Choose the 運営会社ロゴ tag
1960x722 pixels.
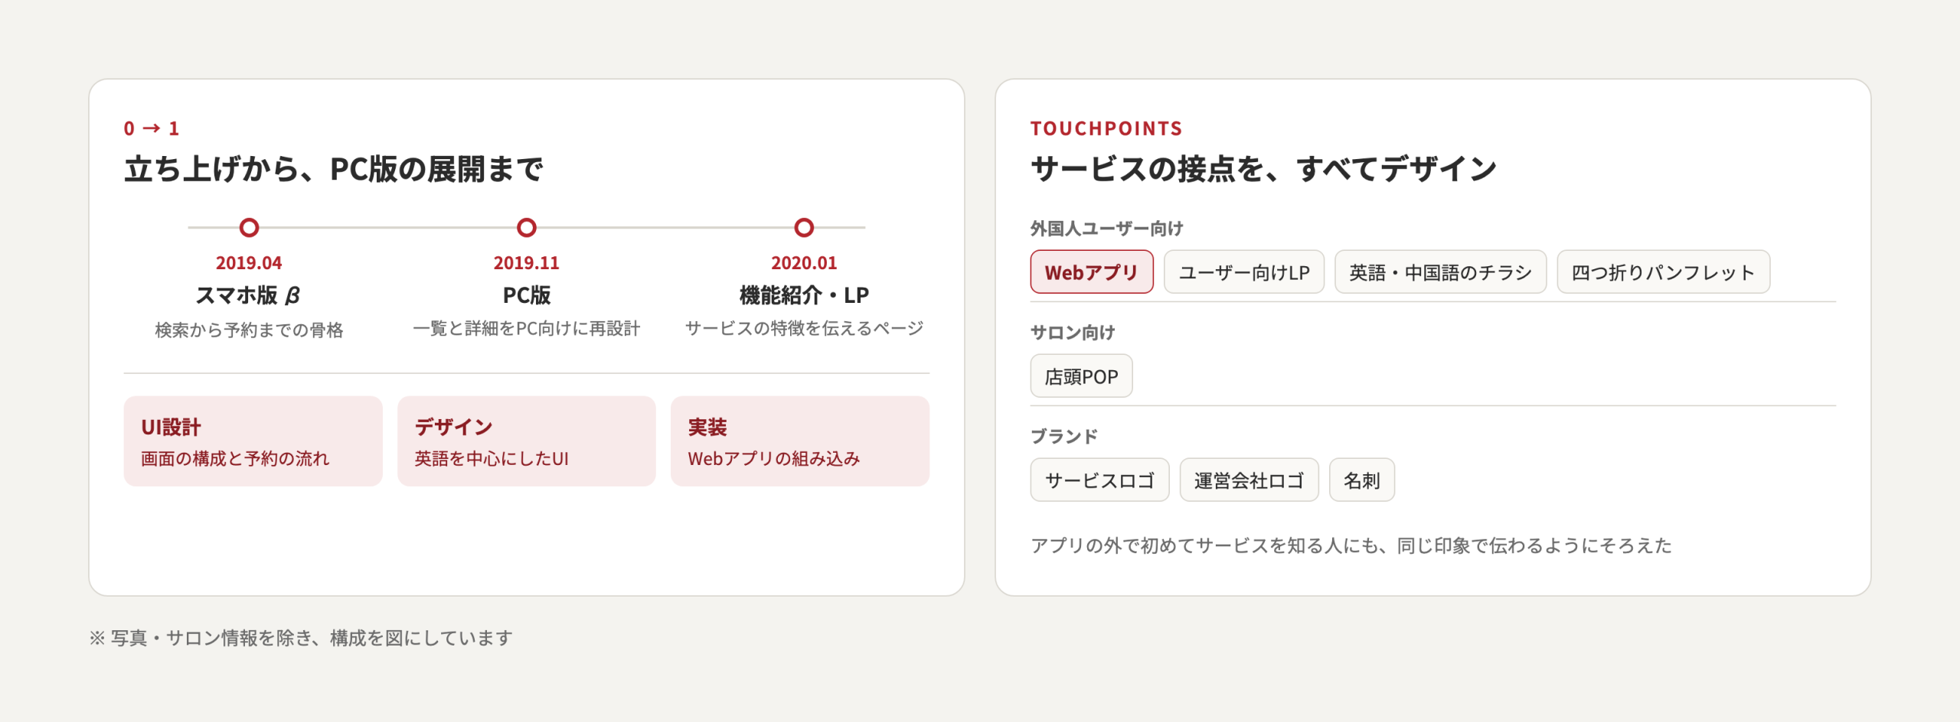(x=1249, y=480)
